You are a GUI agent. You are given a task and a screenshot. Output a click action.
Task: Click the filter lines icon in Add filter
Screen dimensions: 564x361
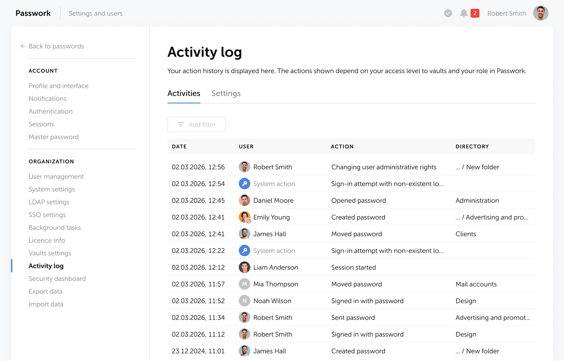point(180,124)
